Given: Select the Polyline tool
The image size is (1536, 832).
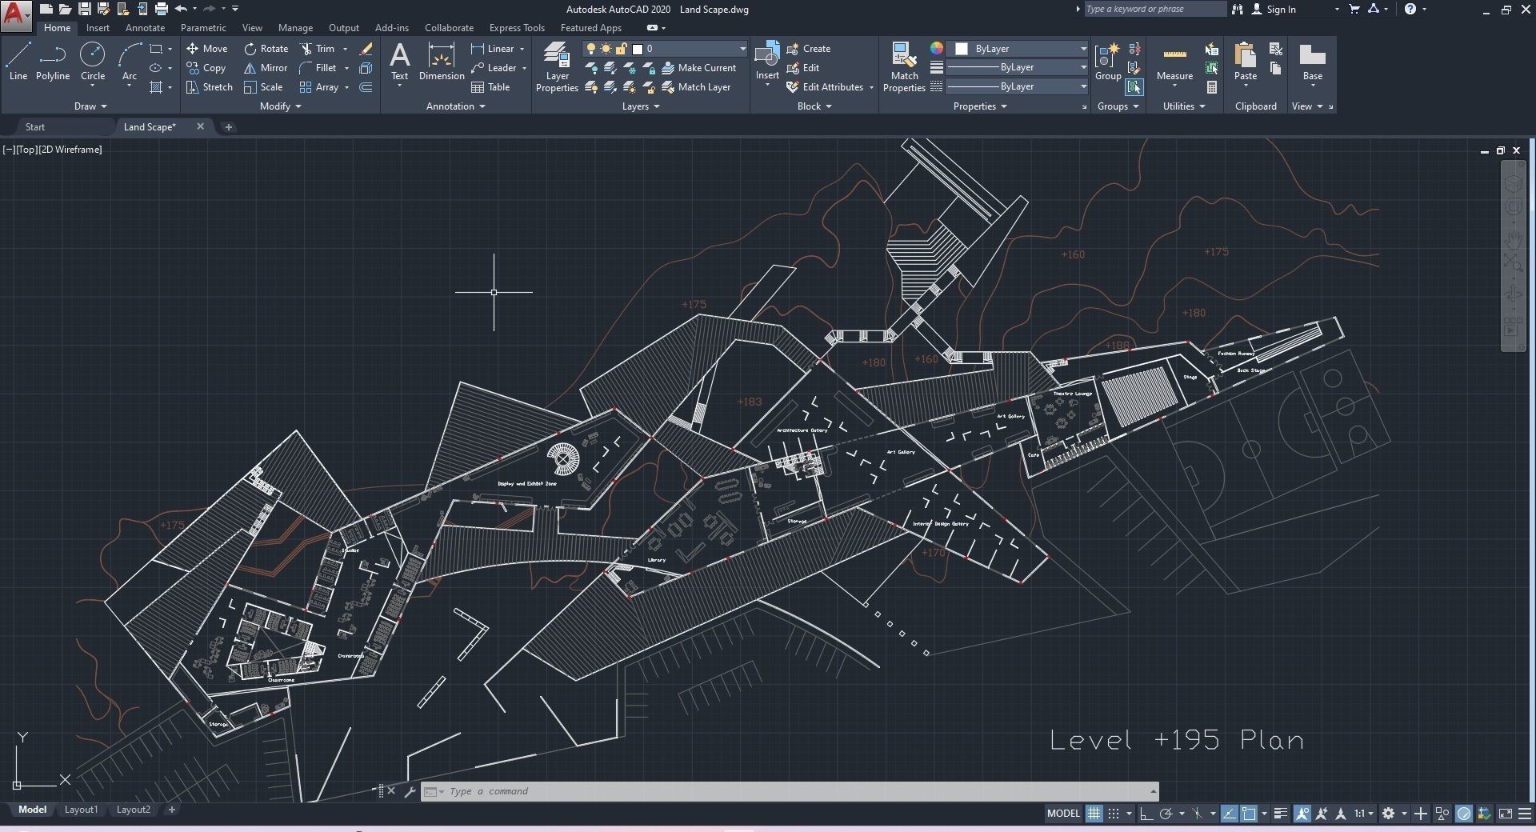Looking at the screenshot, I should point(53,62).
